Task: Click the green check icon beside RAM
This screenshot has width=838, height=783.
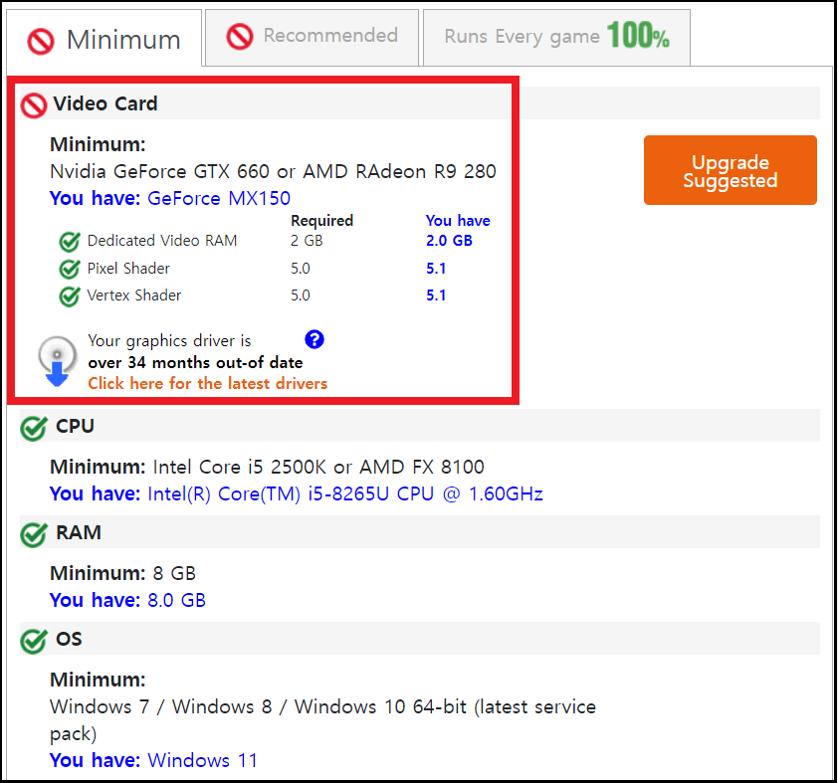Action: [34, 534]
